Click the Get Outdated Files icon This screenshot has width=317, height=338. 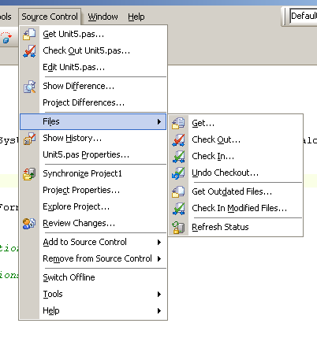pyautogui.click(x=178, y=191)
